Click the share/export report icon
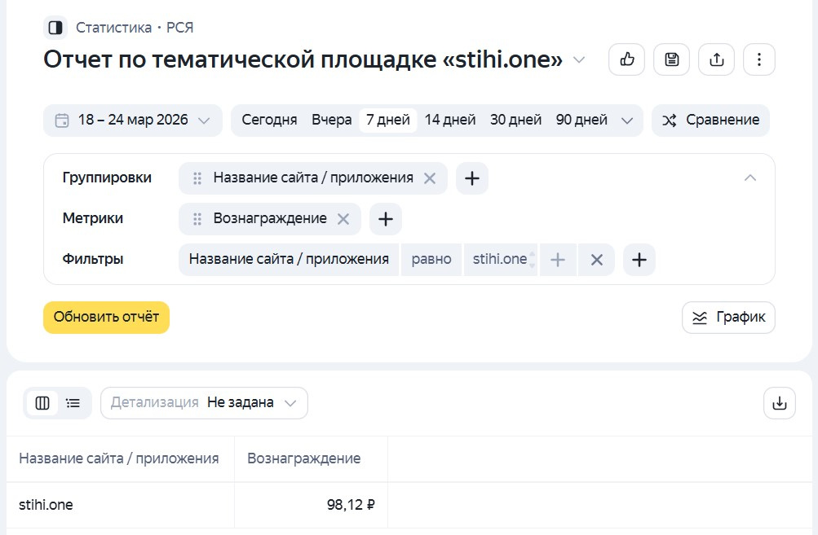 (x=716, y=59)
